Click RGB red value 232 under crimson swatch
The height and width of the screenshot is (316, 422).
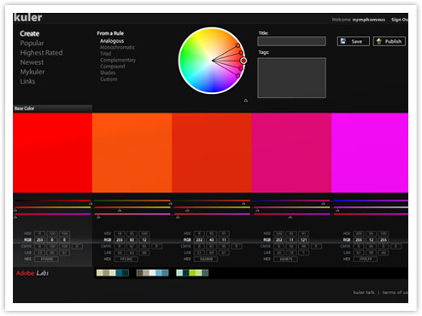278,240
